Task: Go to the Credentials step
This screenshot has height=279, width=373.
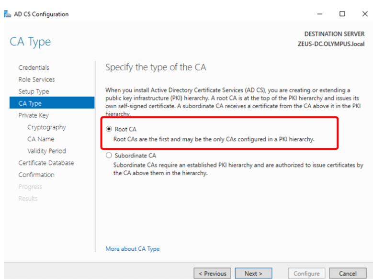Action: pos(34,67)
